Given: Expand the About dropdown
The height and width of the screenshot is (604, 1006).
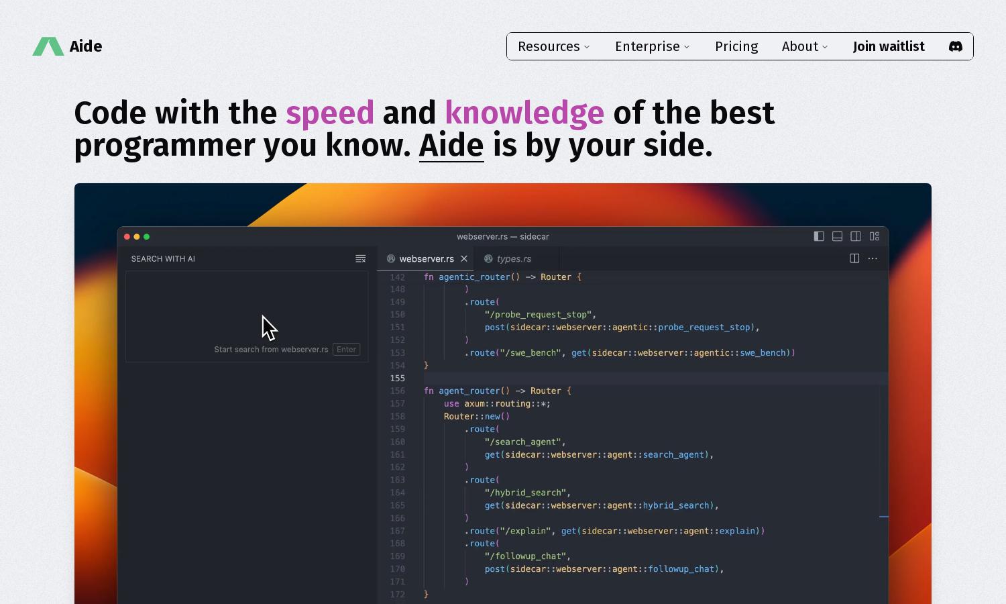Looking at the screenshot, I should (805, 46).
